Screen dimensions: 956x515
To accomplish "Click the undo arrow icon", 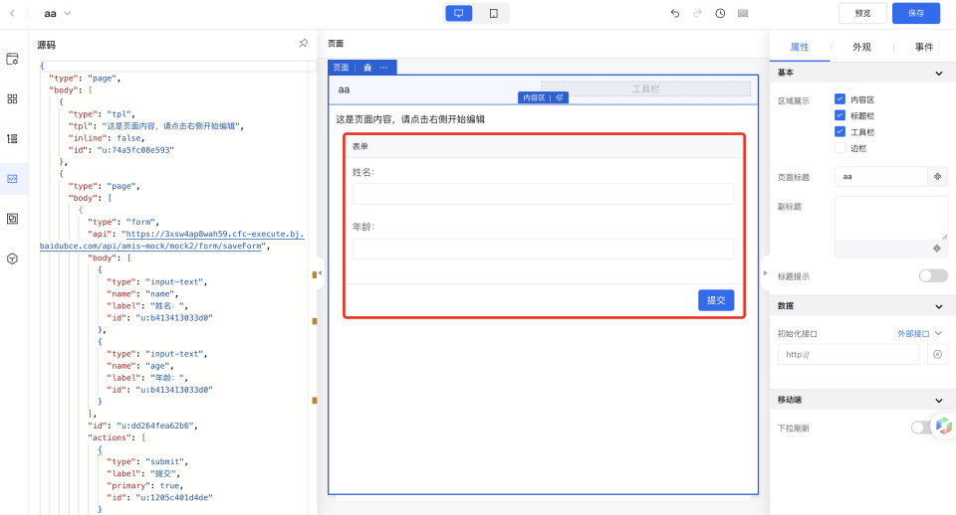I will tap(674, 14).
